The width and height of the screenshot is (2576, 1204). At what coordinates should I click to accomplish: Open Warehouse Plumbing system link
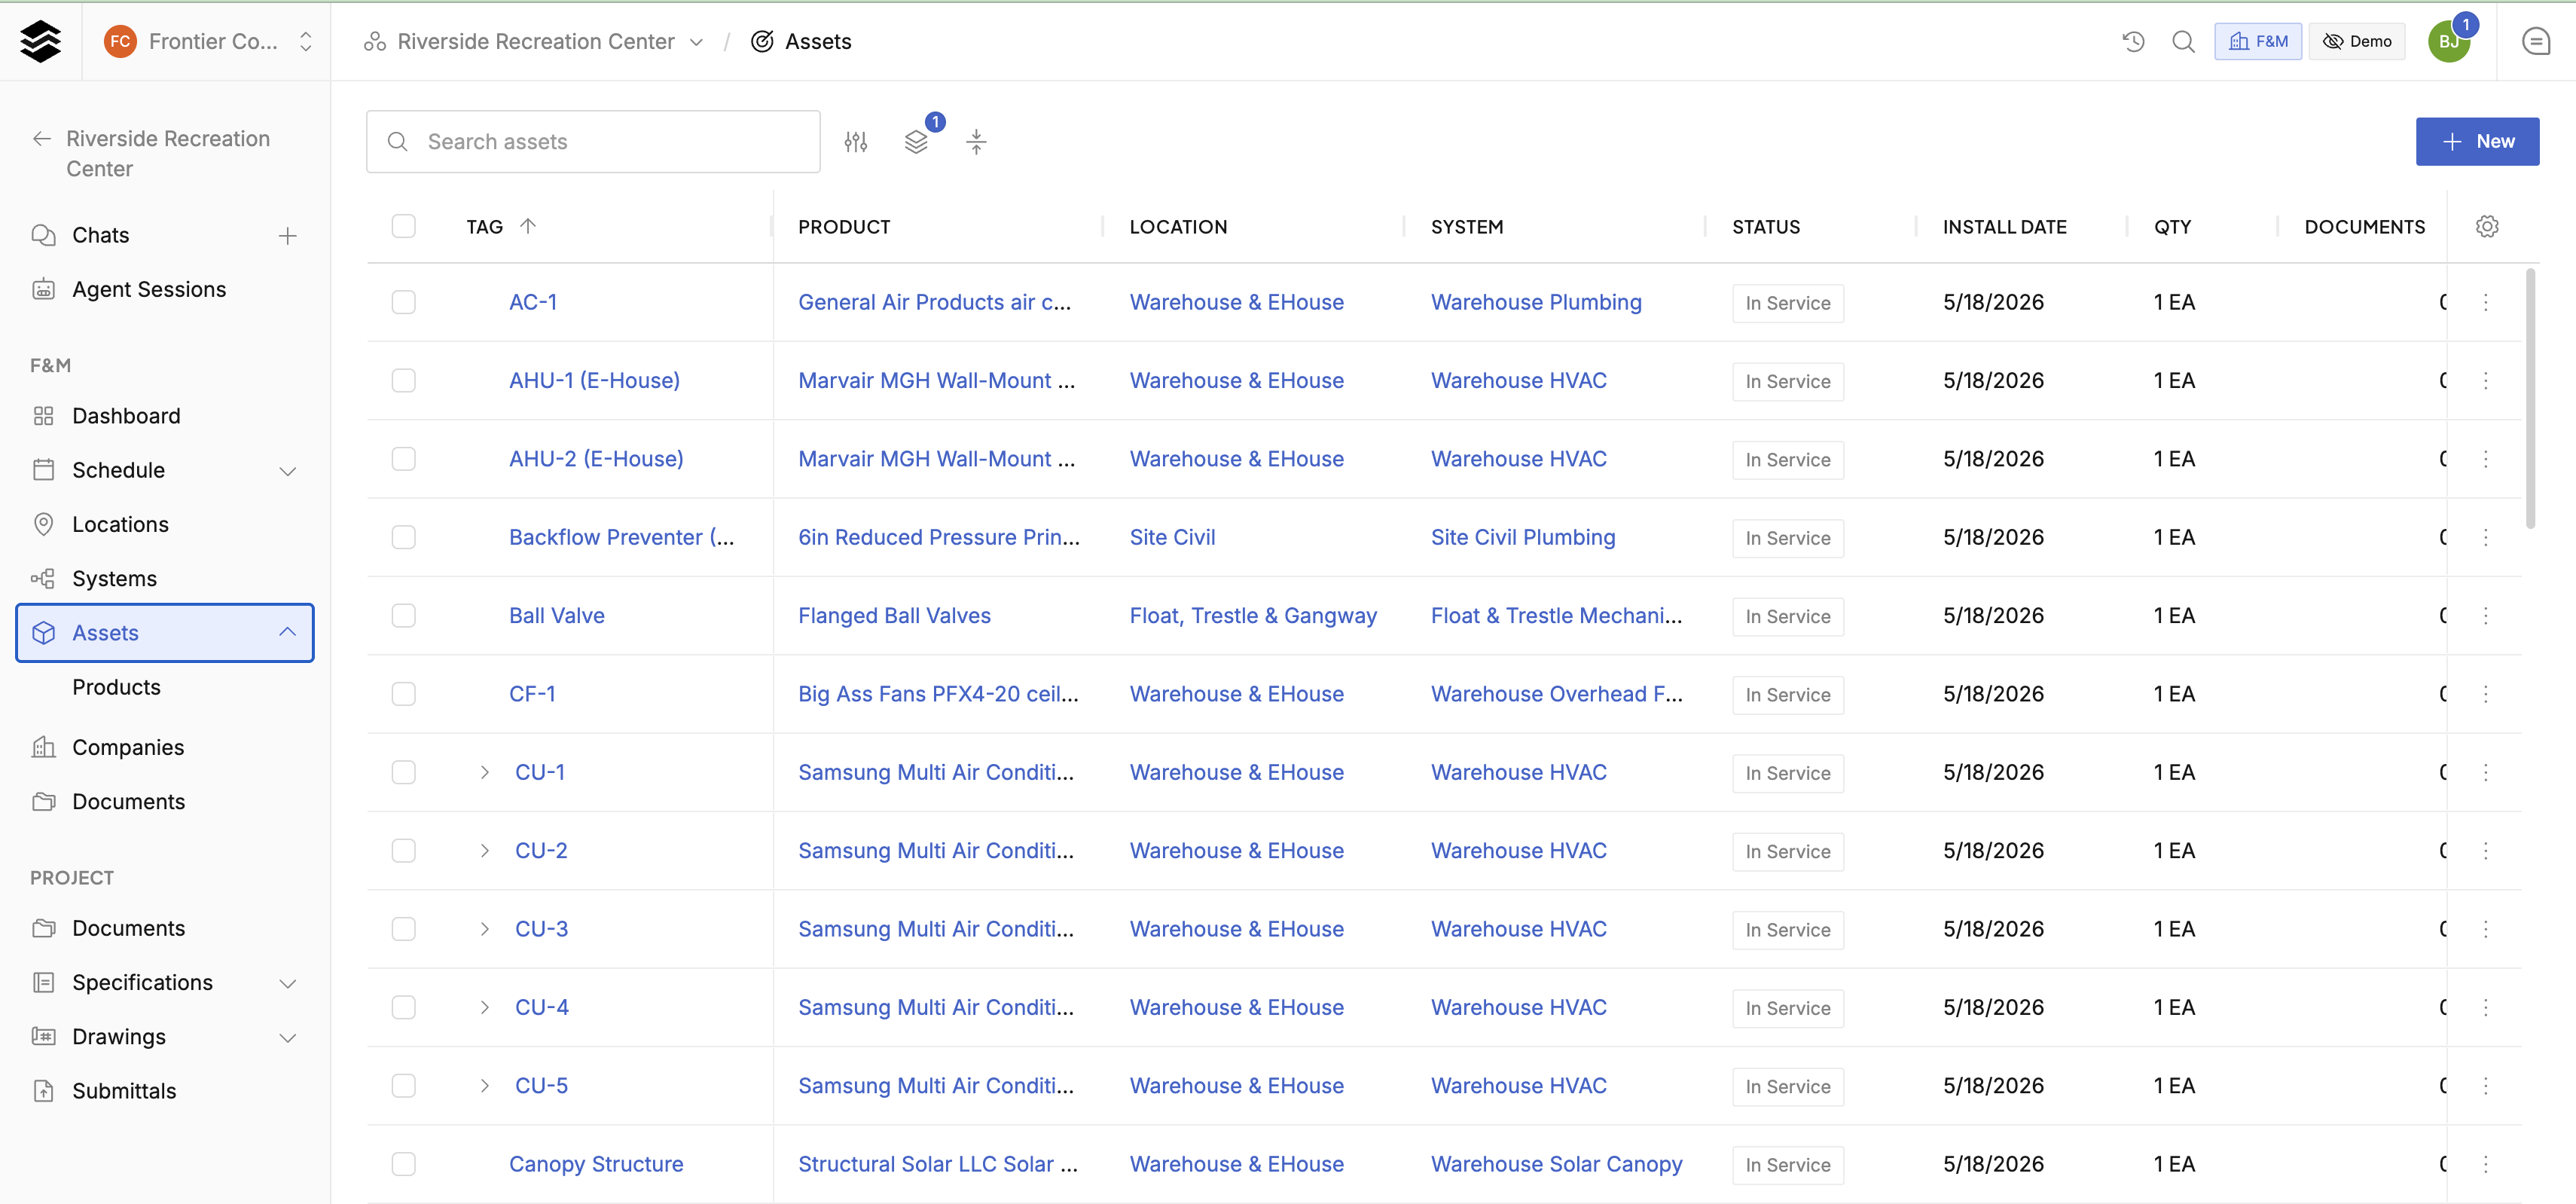coord(1536,302)
